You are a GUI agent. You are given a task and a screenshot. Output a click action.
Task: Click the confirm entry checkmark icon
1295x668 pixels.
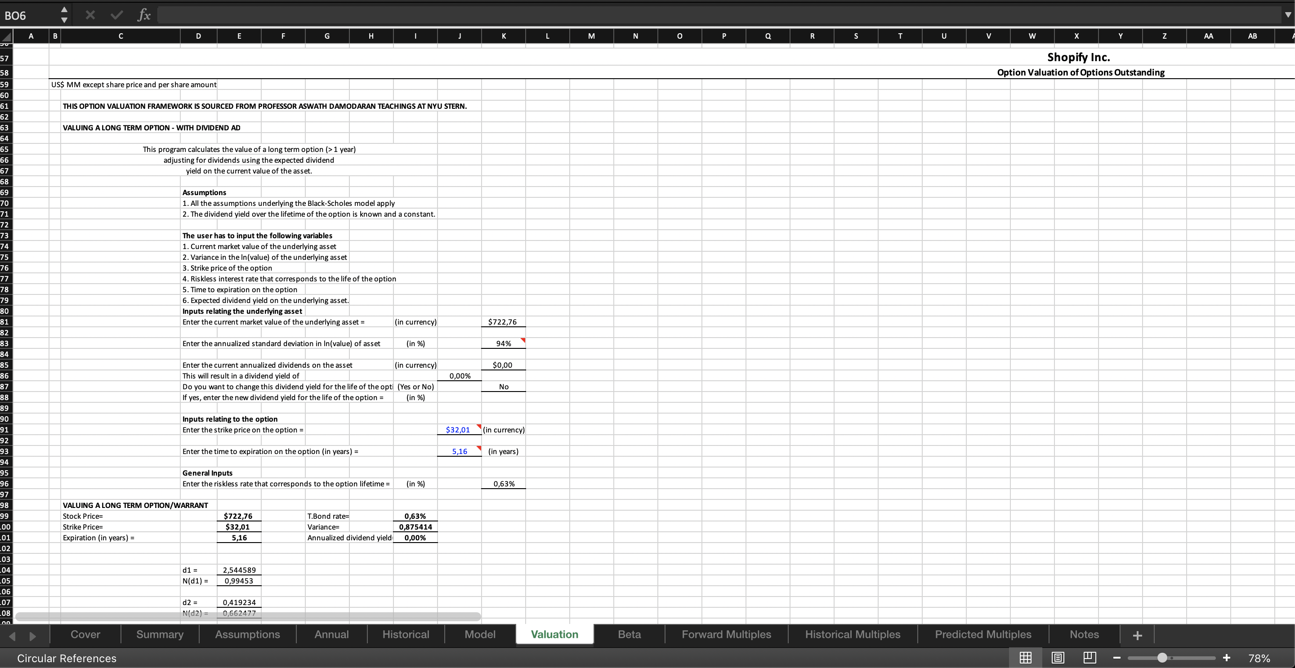tap(116, 16)
